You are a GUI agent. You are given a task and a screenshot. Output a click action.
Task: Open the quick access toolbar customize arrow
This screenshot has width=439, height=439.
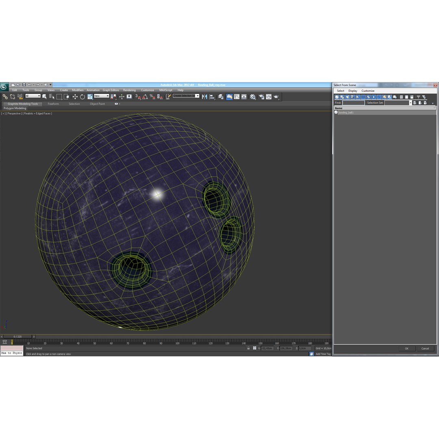(x=51, y=85)
